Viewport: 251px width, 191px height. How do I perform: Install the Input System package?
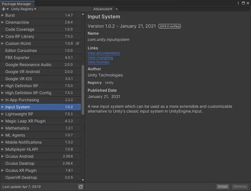click(x=223, y=187)
